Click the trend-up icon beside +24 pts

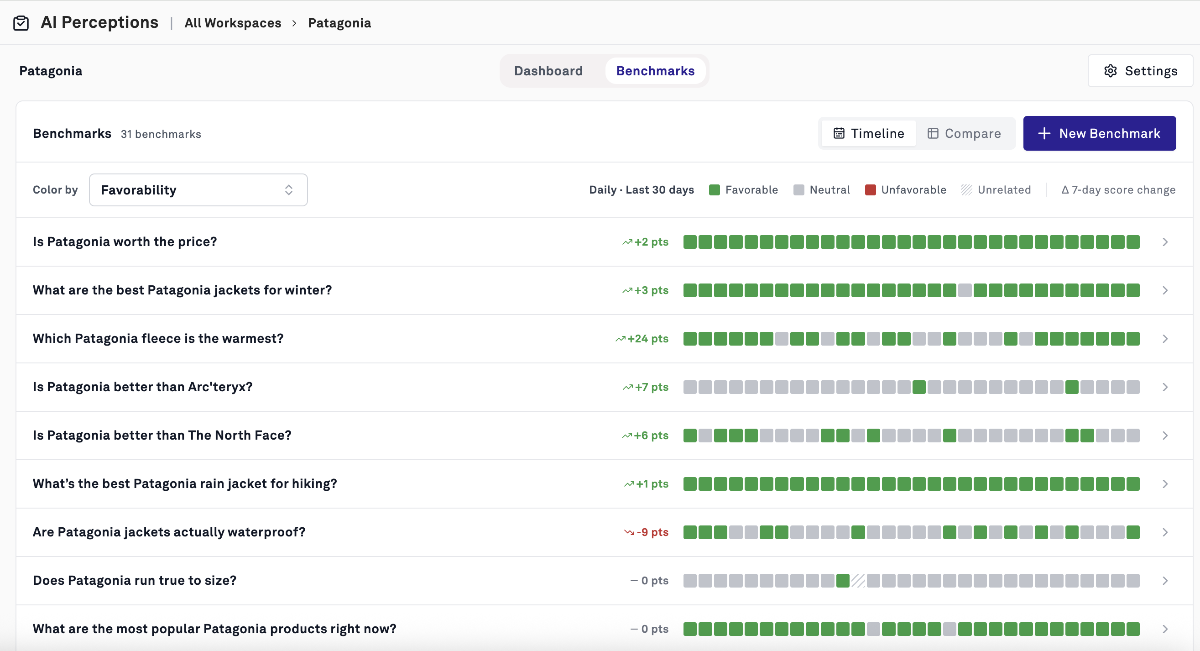[x=620, y=339]
